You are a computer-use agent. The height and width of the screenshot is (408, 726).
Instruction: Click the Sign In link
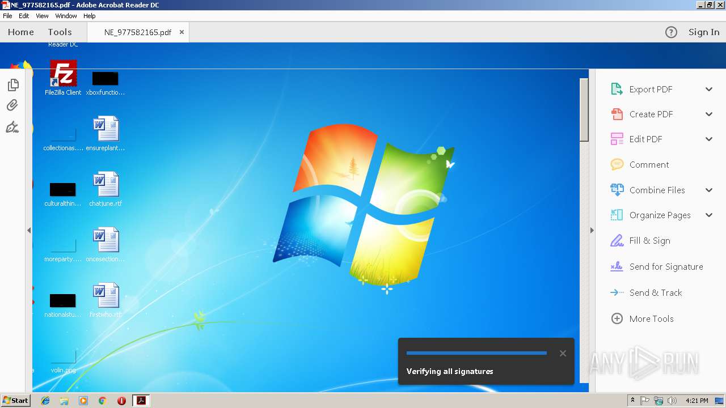704,32
